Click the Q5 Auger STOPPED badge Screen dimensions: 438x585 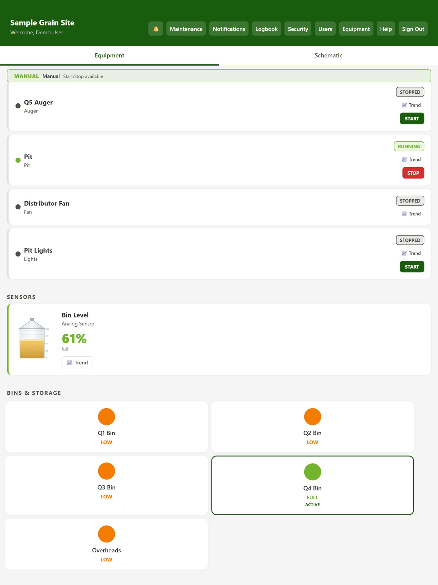(410, 92)
